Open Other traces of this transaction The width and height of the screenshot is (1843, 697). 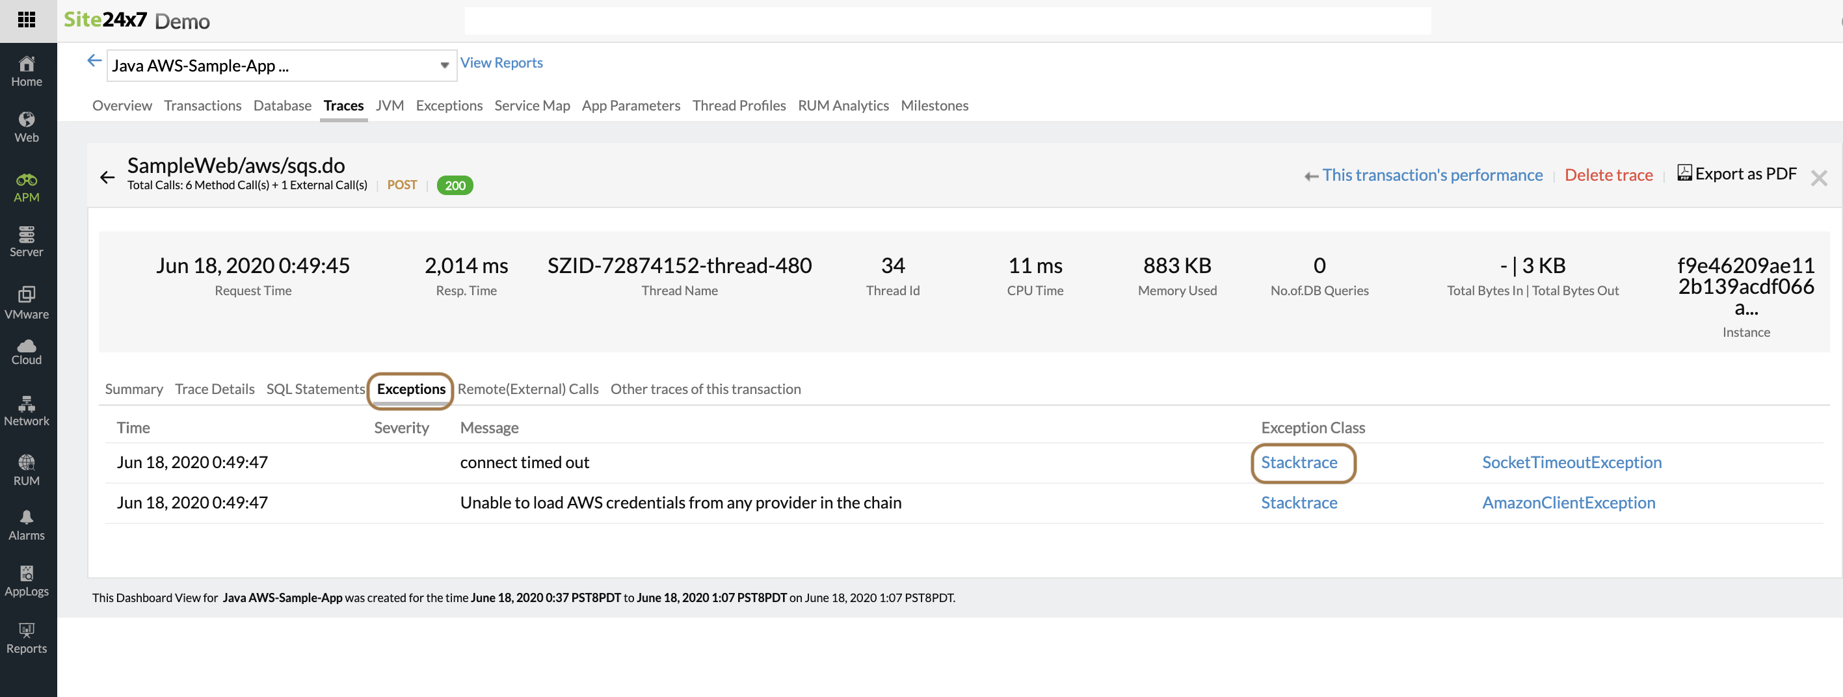[x=706, y=389]
